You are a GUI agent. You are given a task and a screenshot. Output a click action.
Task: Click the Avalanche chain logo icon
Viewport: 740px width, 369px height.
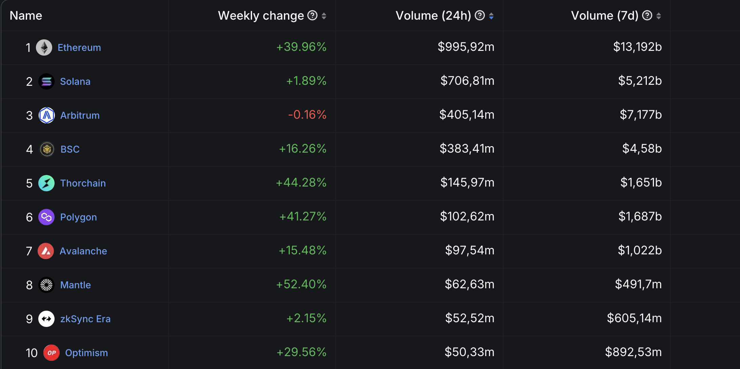[x=46, y=251]
